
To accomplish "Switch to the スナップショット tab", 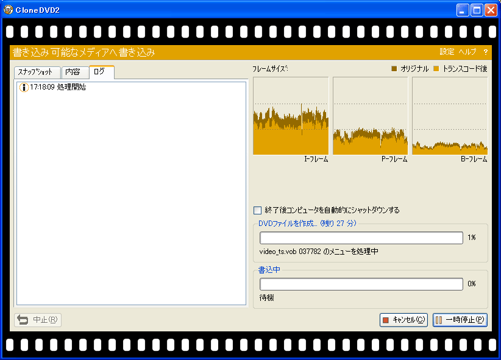I will (37, 72).
